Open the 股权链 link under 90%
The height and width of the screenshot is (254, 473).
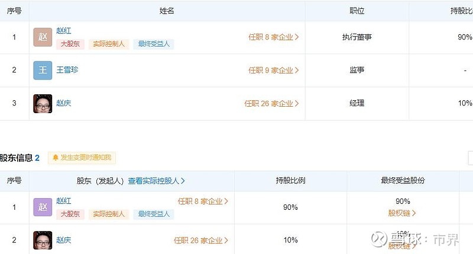pos(402,213)
